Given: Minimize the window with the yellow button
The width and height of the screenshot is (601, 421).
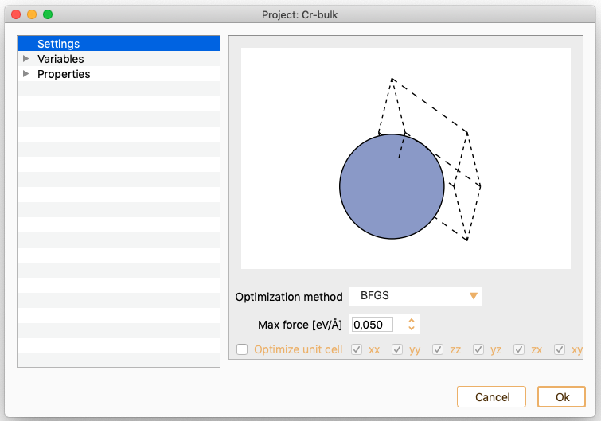Looking at the screenshot, I should coord(32,14).
